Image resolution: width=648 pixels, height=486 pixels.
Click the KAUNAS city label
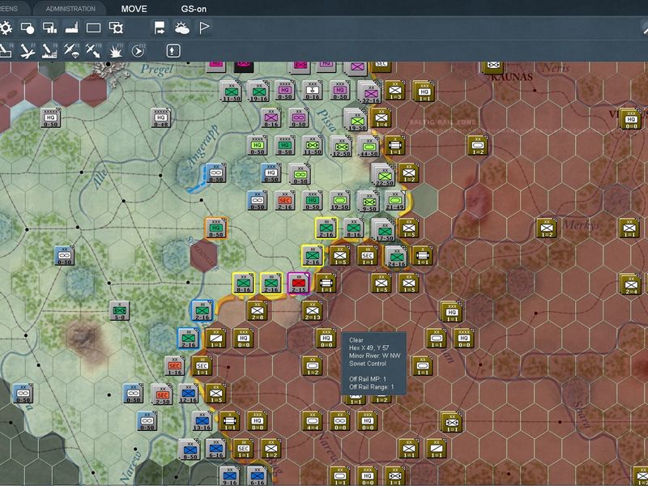click(x=512, y=77)
